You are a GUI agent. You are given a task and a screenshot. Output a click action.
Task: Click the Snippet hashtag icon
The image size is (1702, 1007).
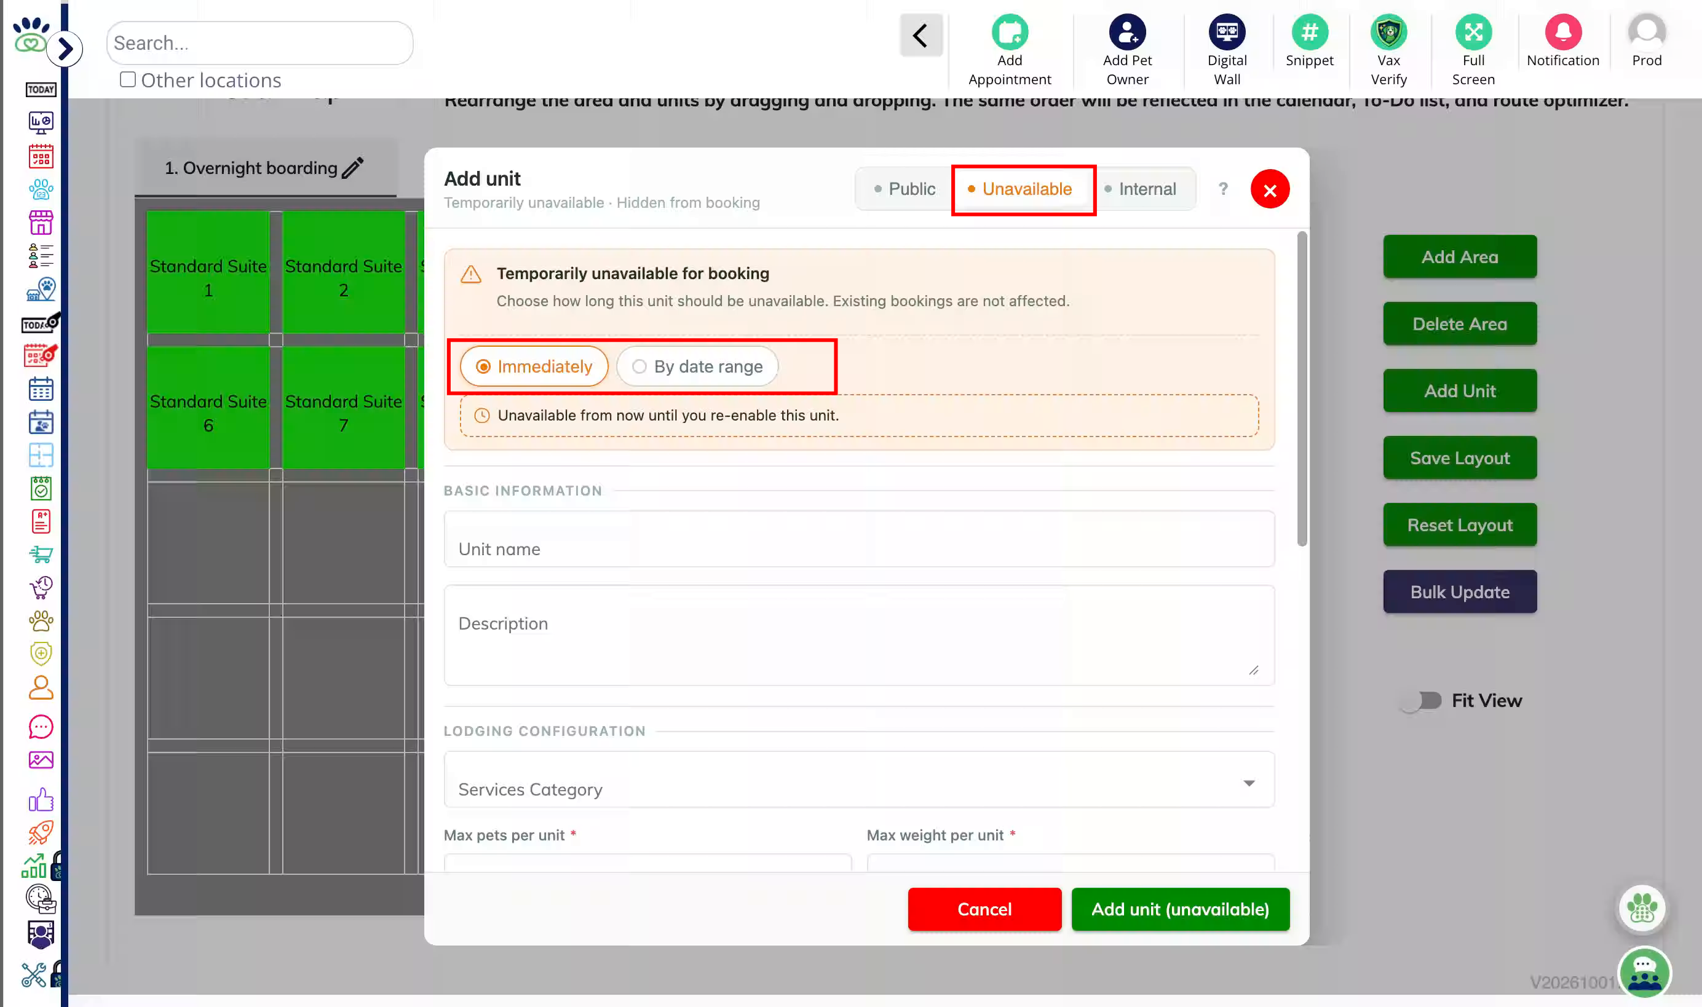click(x=1309, y=32)
